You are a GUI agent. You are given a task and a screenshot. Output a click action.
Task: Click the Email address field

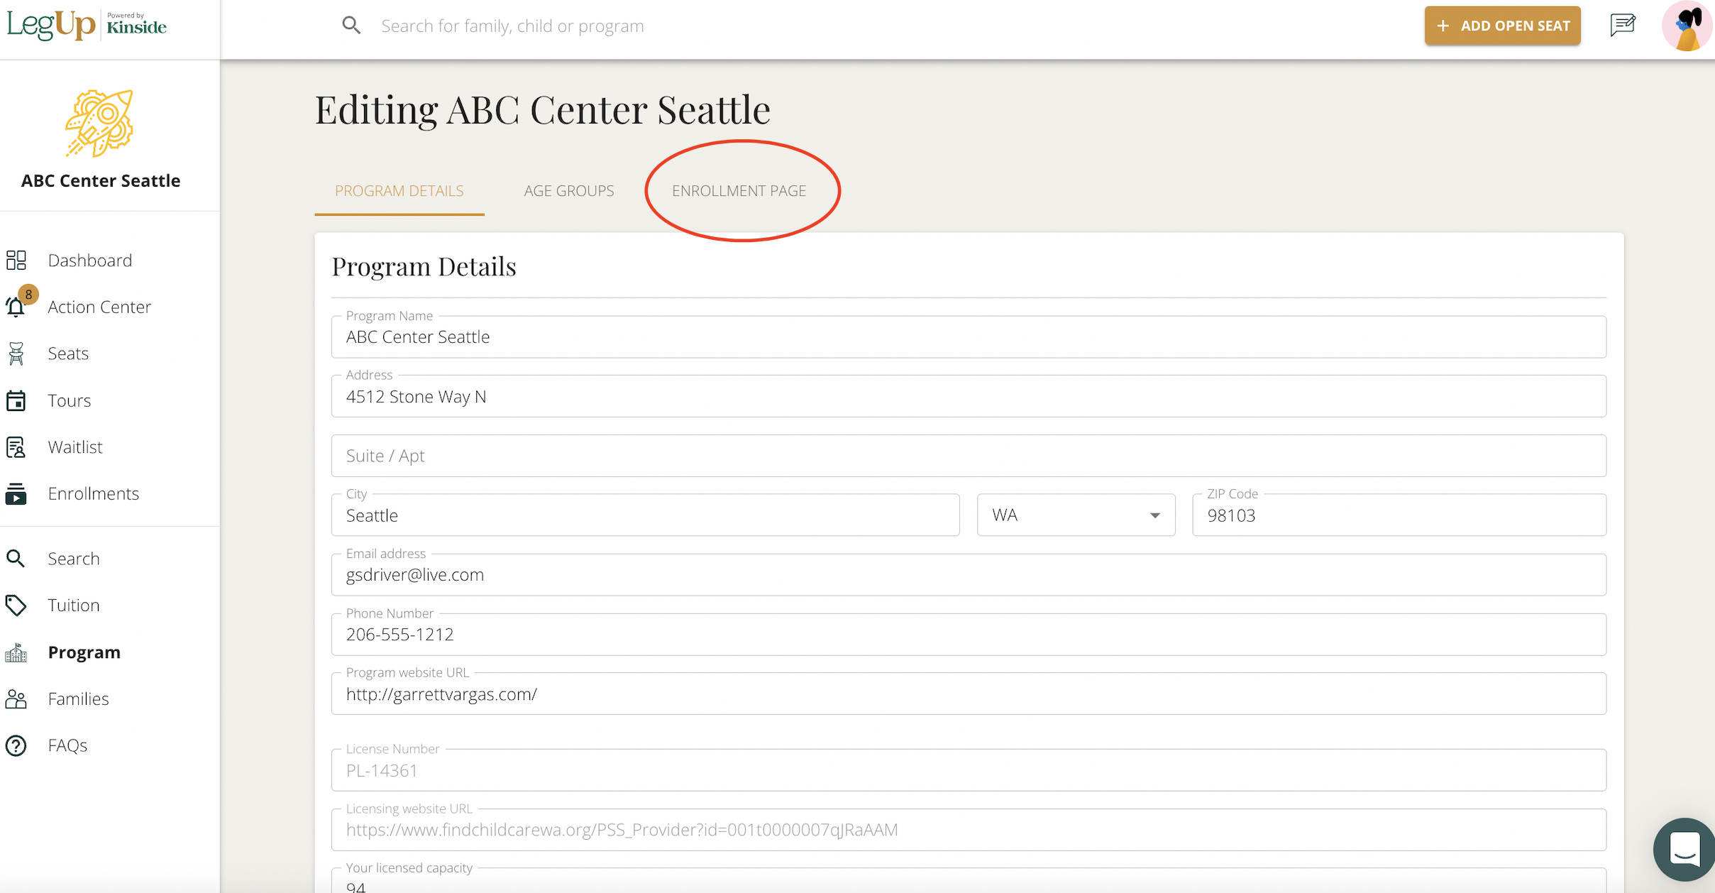coord(969,574)
